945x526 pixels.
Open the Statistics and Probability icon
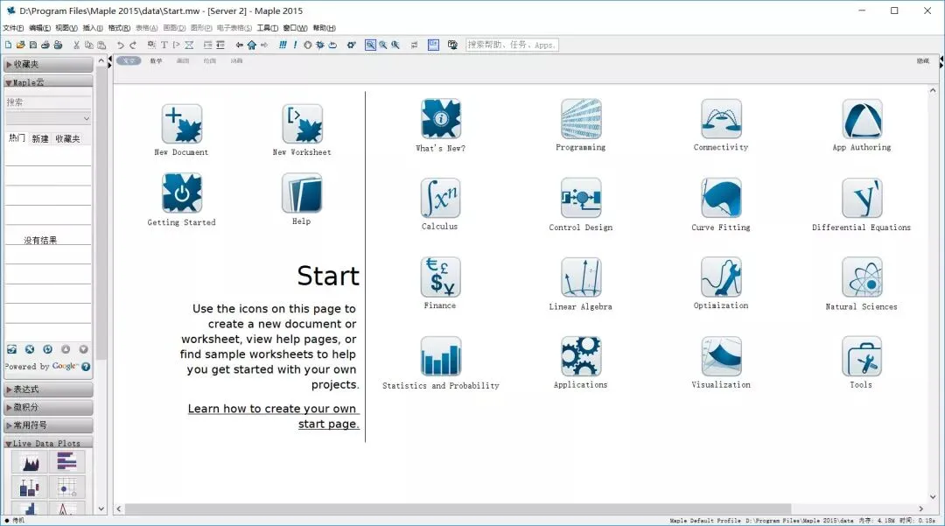(x=440, y=356)
